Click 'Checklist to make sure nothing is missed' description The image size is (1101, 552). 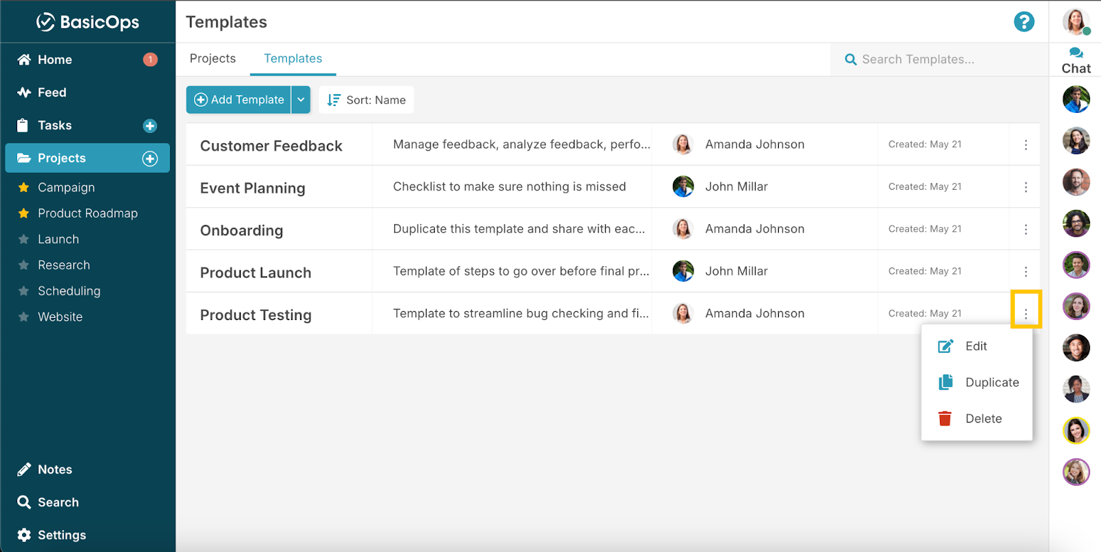tap(509, 187)
